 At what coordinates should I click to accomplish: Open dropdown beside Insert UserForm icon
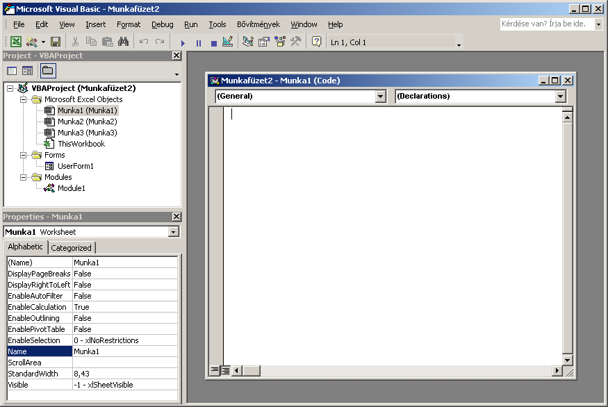pyautogui.click(x=43, y=42)
